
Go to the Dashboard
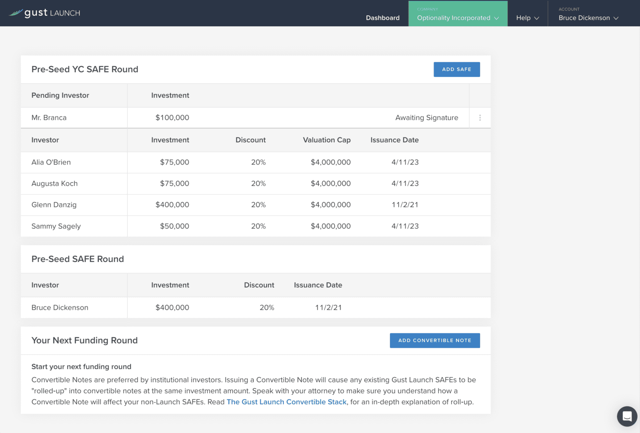[x=382, y=18]
